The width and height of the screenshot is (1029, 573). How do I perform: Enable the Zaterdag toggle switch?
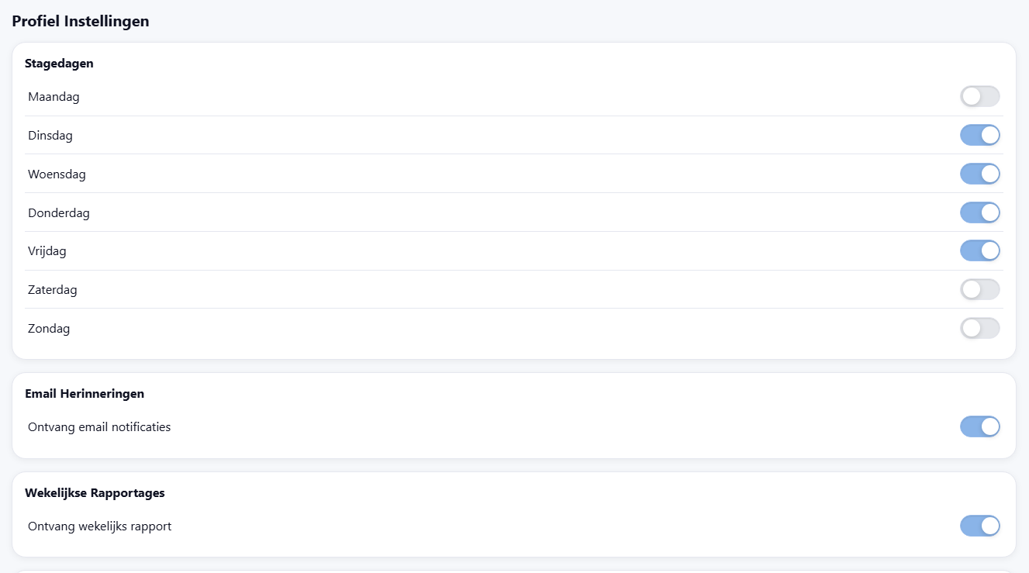[x=979, y=290]
